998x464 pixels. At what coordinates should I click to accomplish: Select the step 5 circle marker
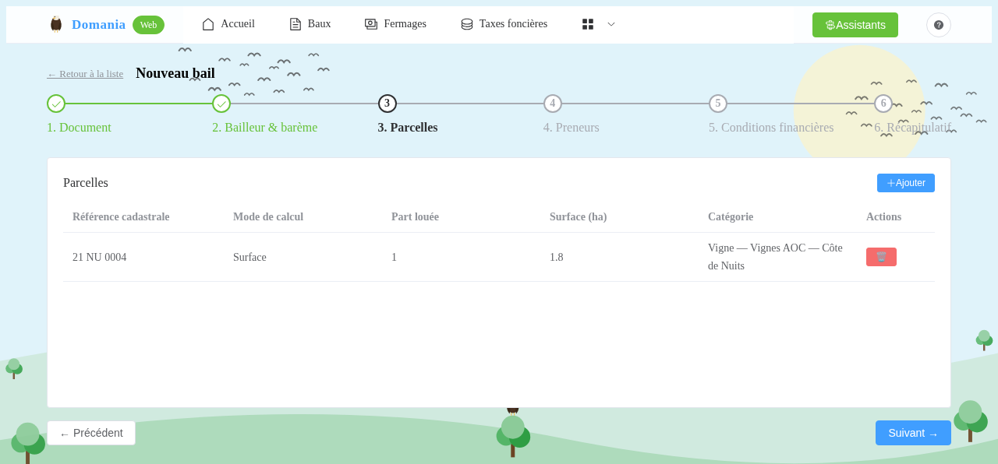[718, 104]
